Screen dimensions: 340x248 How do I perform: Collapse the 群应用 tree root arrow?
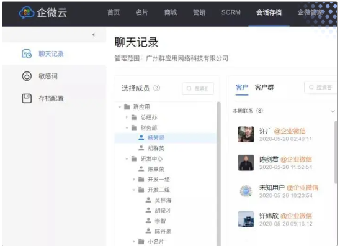(120, 107)
